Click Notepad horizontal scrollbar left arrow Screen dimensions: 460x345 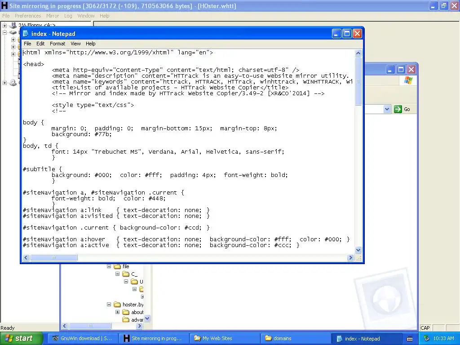click(26, 257)
